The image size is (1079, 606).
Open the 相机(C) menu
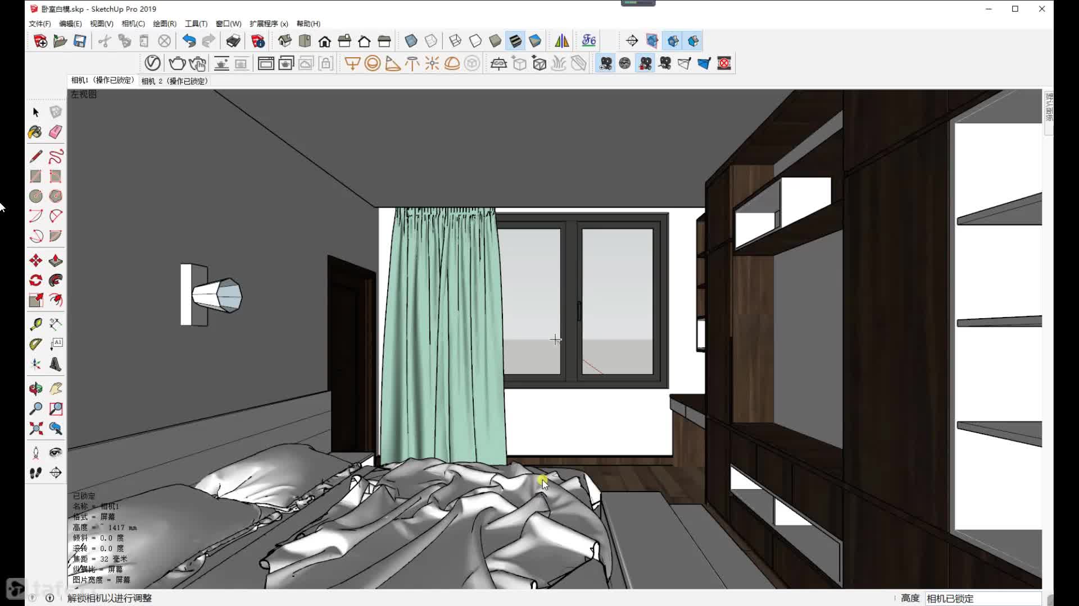click(133, 24)
